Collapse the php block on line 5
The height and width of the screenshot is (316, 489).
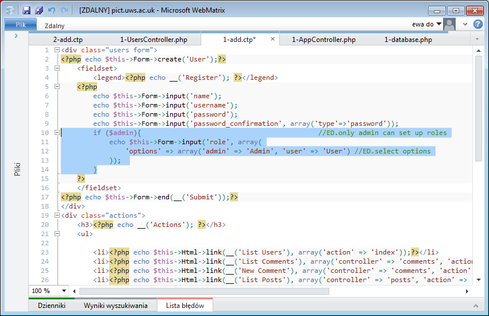coord(57,87)
